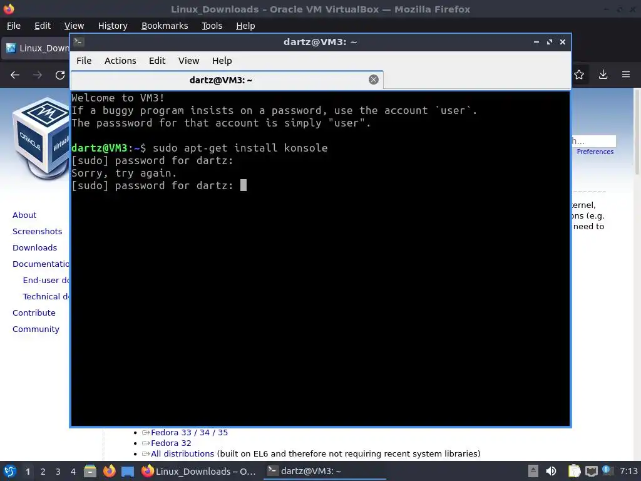Viewport: 641px width, 481px height.
Task: Close the terminal window
Action: click(x=563, y=42)
